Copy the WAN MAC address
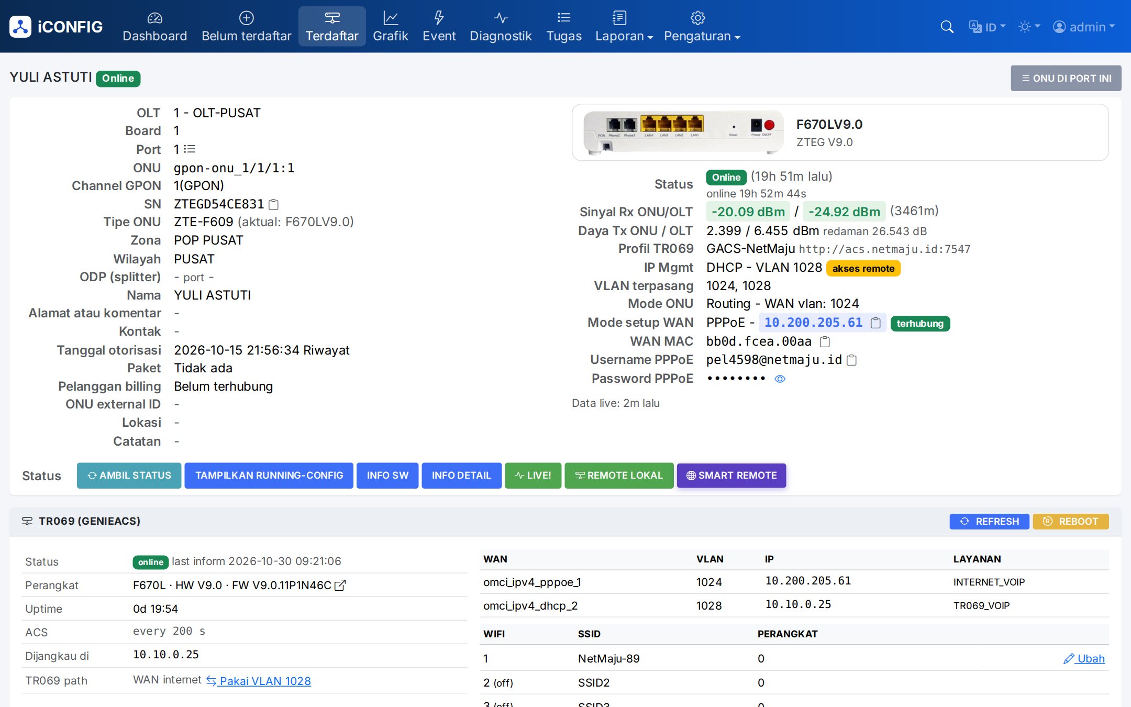Viewport: 1131px width, 707px height. [x=825, y=342]
